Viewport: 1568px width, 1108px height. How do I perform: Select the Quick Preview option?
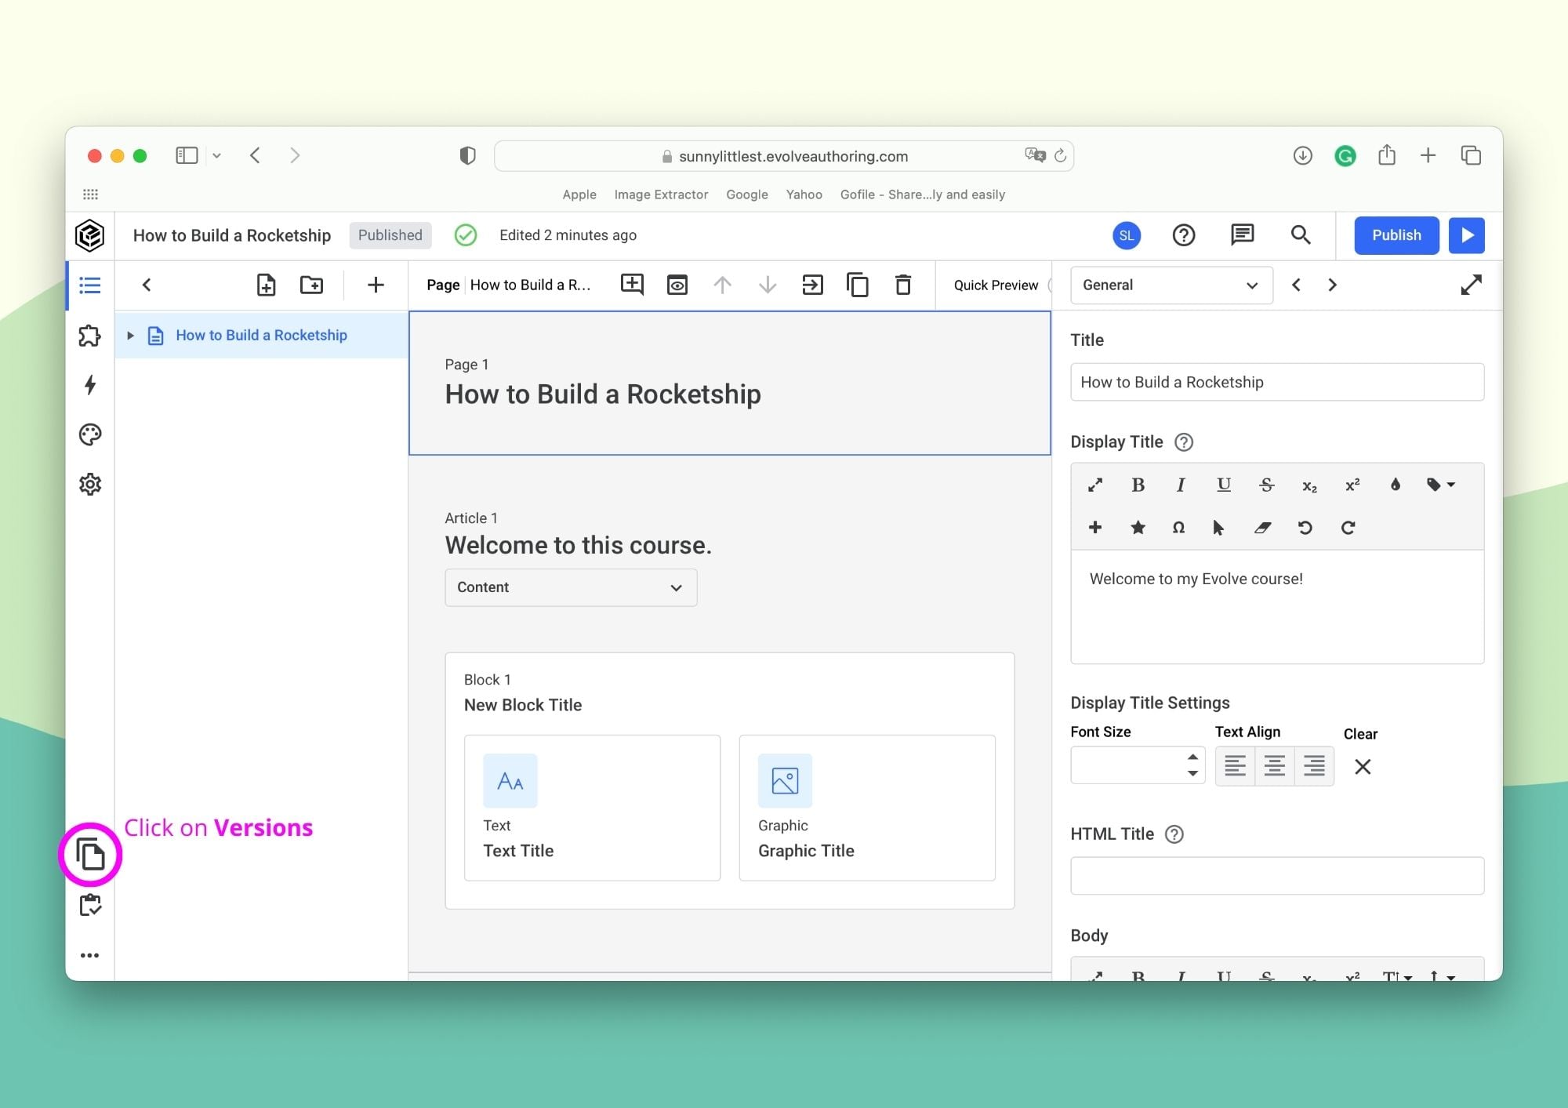995,285
